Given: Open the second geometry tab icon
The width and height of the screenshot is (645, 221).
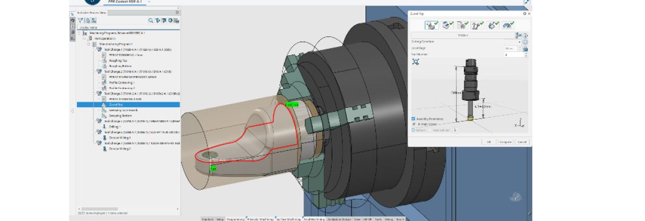Looking at the screenshot, I should [x=447, y=25].
